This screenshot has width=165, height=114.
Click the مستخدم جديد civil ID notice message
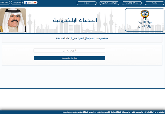tap(82, 39)
